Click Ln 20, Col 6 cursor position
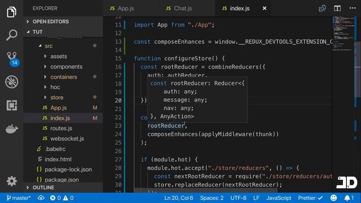Viewport: 361px width, 203px height. coord(179,198)
